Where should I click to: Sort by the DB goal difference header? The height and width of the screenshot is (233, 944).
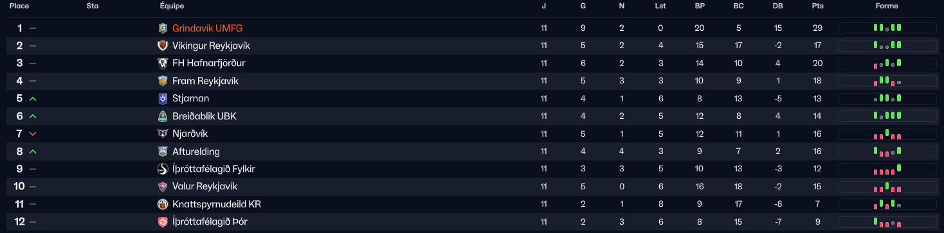777,6
